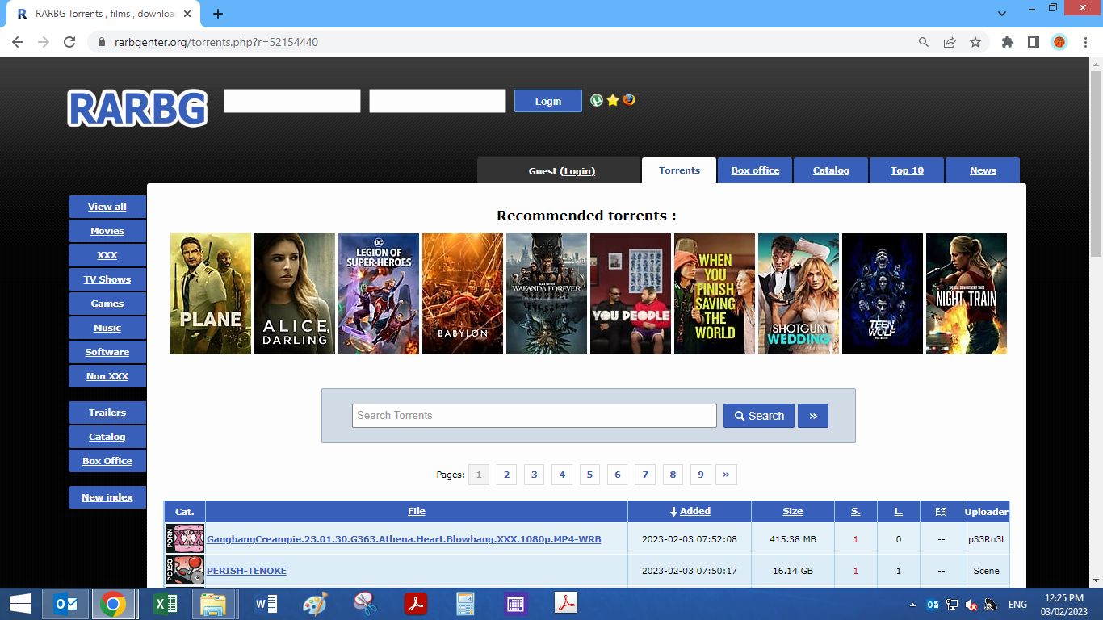The image size is (1103, 620).
Task: Open the Chrome side panel
Action: point(1034,42)
